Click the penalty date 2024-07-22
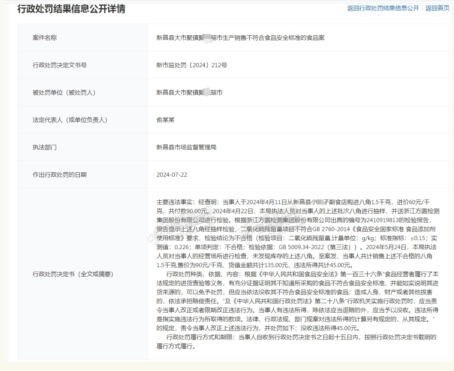Viewport: 454px width, 371px height. pos(172,175)
